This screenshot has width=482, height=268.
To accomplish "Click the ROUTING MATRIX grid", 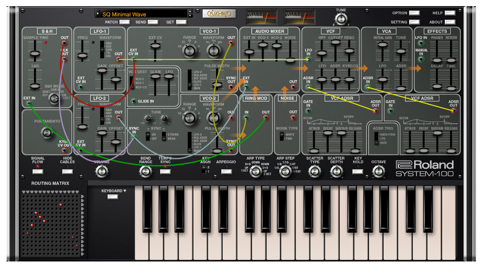I will (52, 224).
